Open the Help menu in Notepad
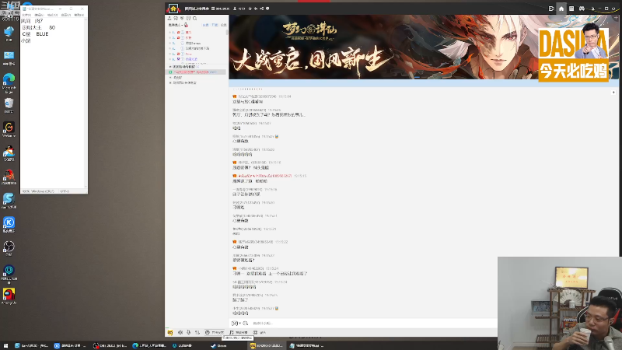The width and height of the screenshot is (622, 350). pos(79,15)
